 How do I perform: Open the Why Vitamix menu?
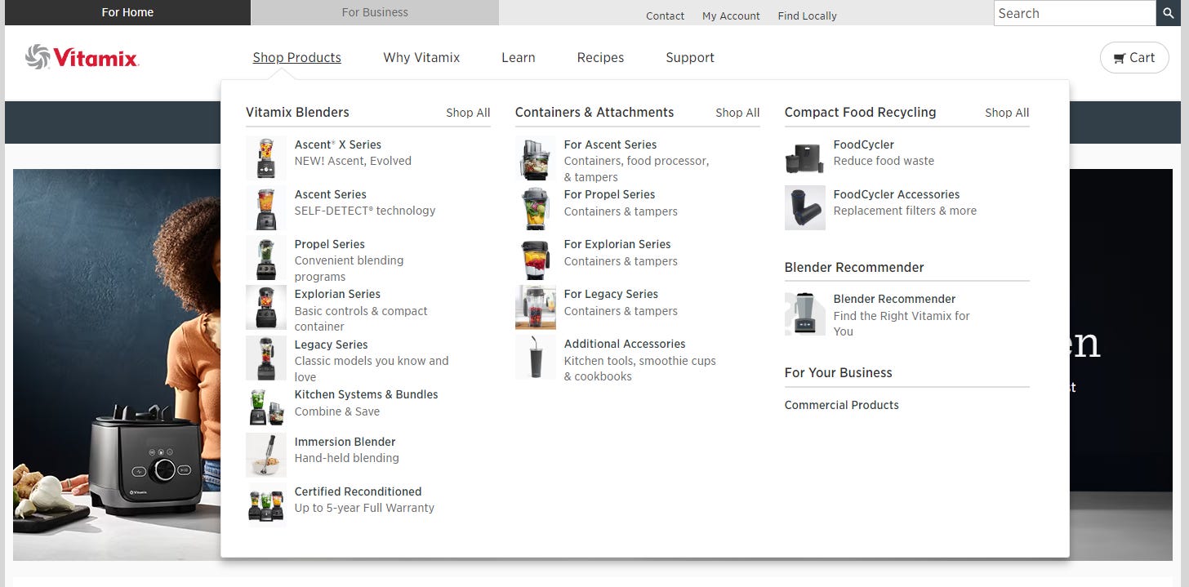421,57
